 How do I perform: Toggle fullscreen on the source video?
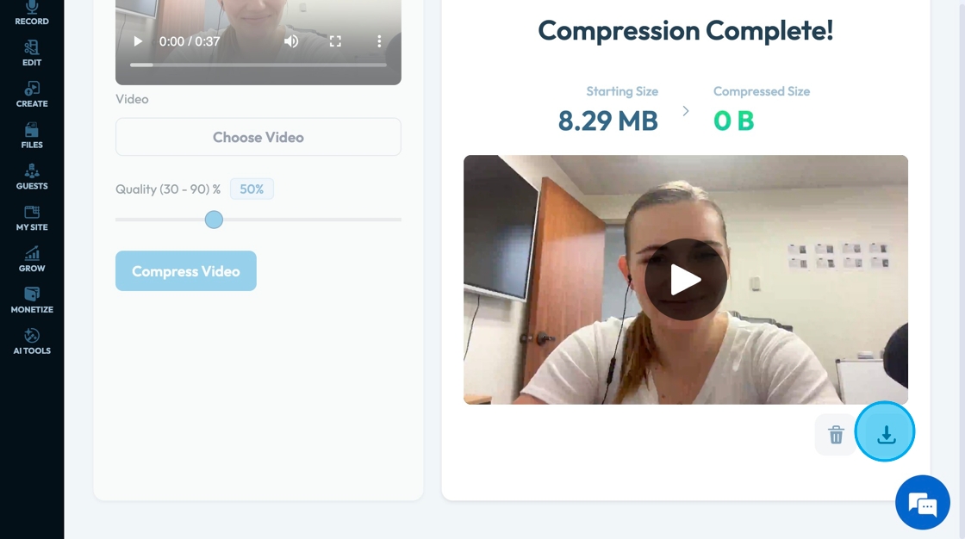tap(335, 41)
